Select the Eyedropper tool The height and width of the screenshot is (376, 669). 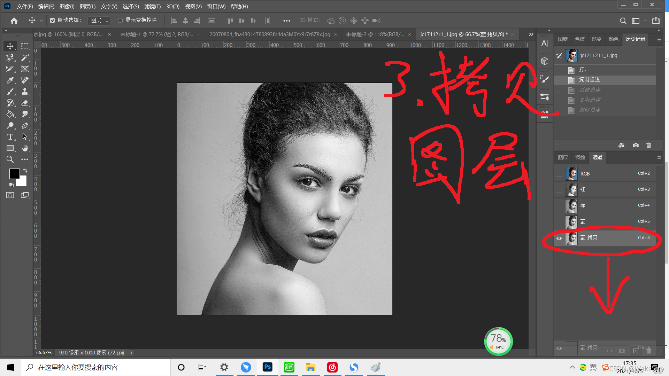[10, 80]
